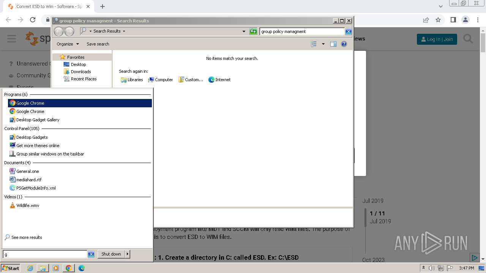The height and width of the screenshot is (273, 486).
Task: Click Log in | Join button
Action: click(437, 39)
